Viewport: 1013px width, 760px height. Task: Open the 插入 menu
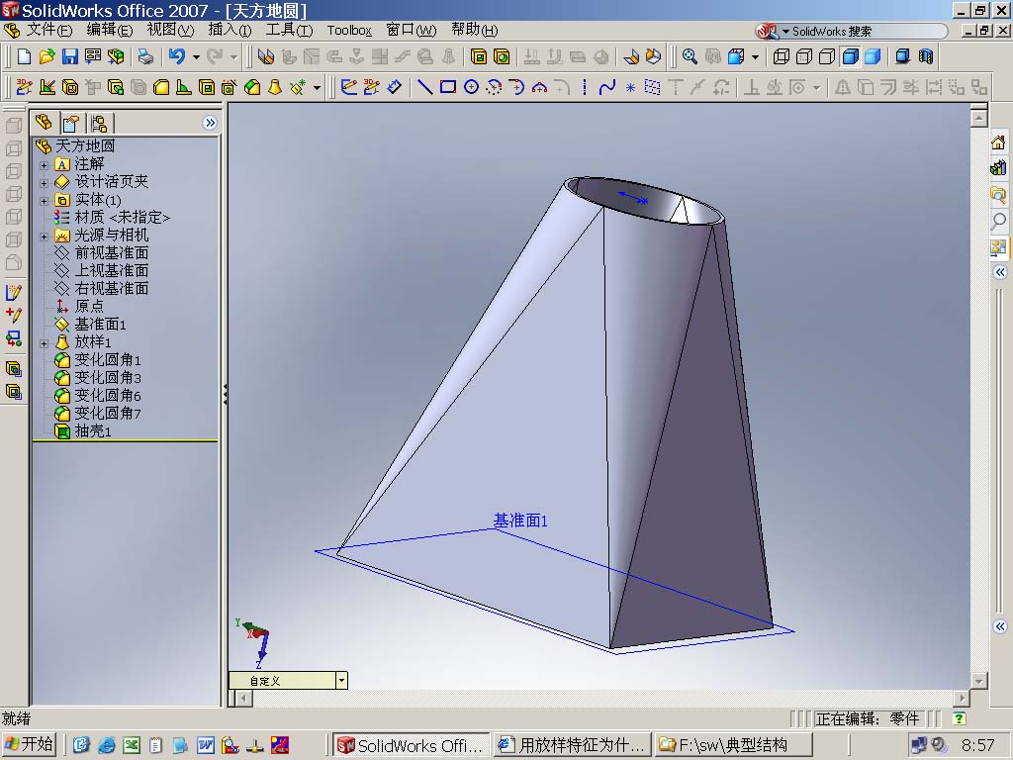pos(230,30)
